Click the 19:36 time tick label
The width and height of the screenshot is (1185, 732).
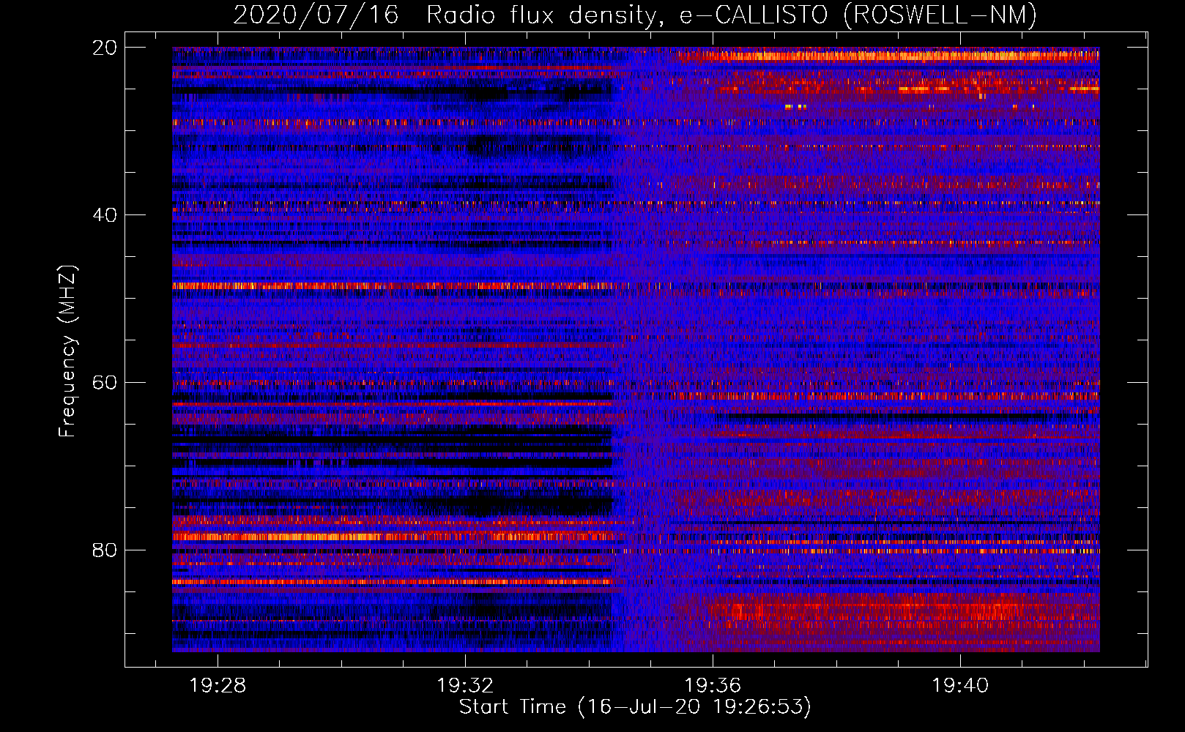tap(713, 686)
